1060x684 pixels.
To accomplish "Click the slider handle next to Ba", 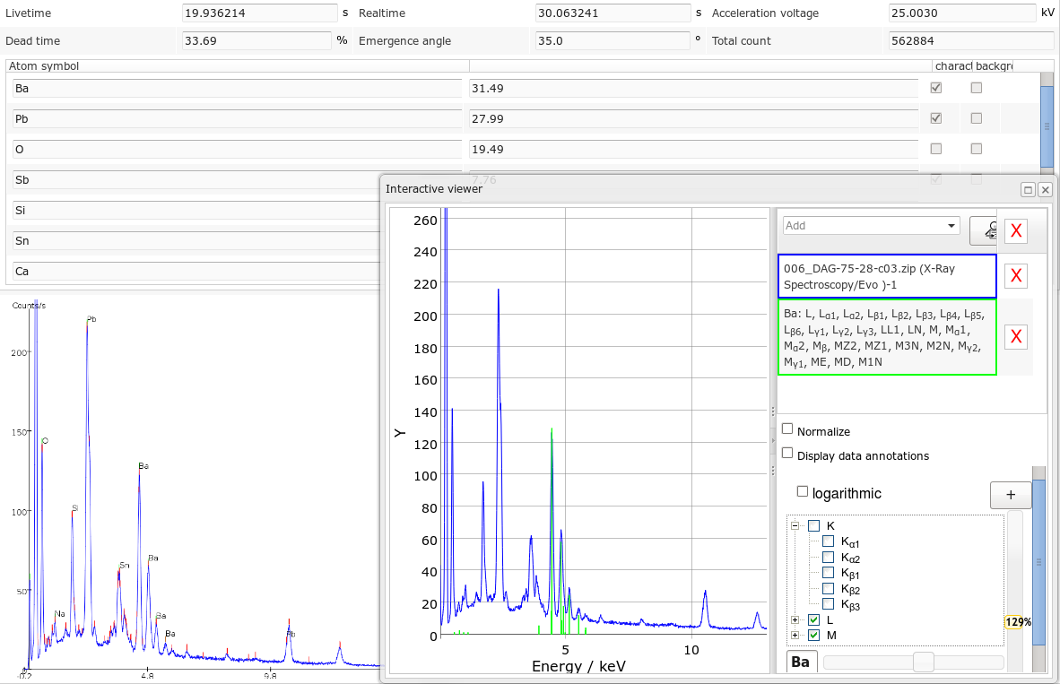I will pos(923,662).
